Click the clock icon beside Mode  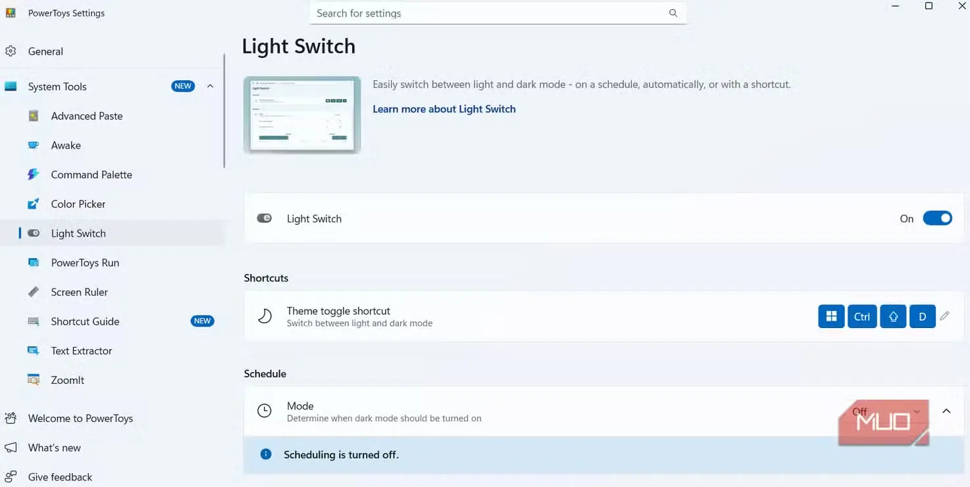265,411
